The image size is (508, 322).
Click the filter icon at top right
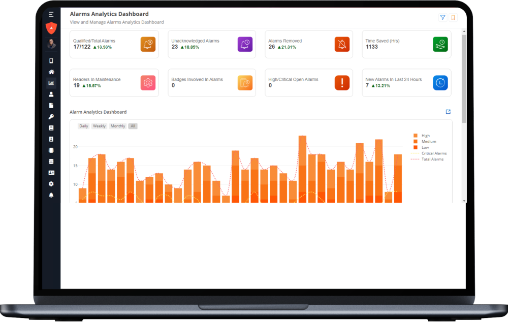click(442, 17)
